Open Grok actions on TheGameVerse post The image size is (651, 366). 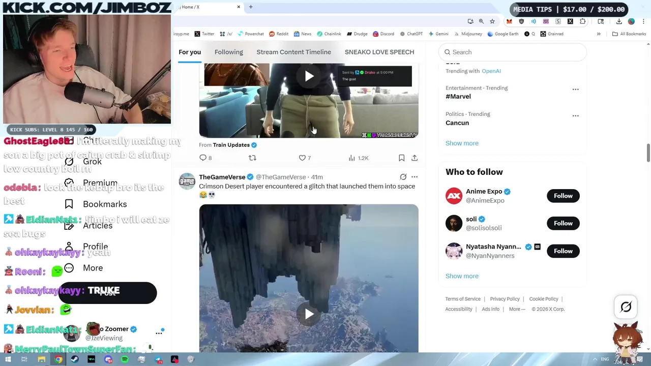tap(403, 177)
